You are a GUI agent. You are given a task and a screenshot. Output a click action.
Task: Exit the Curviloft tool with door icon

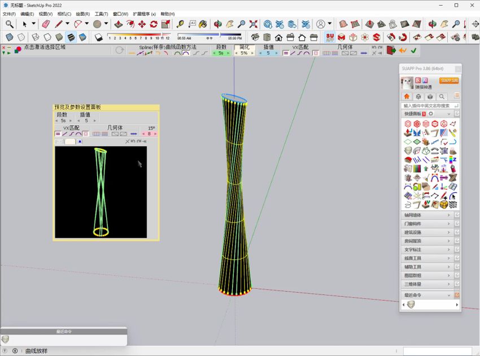click(391, 50)
